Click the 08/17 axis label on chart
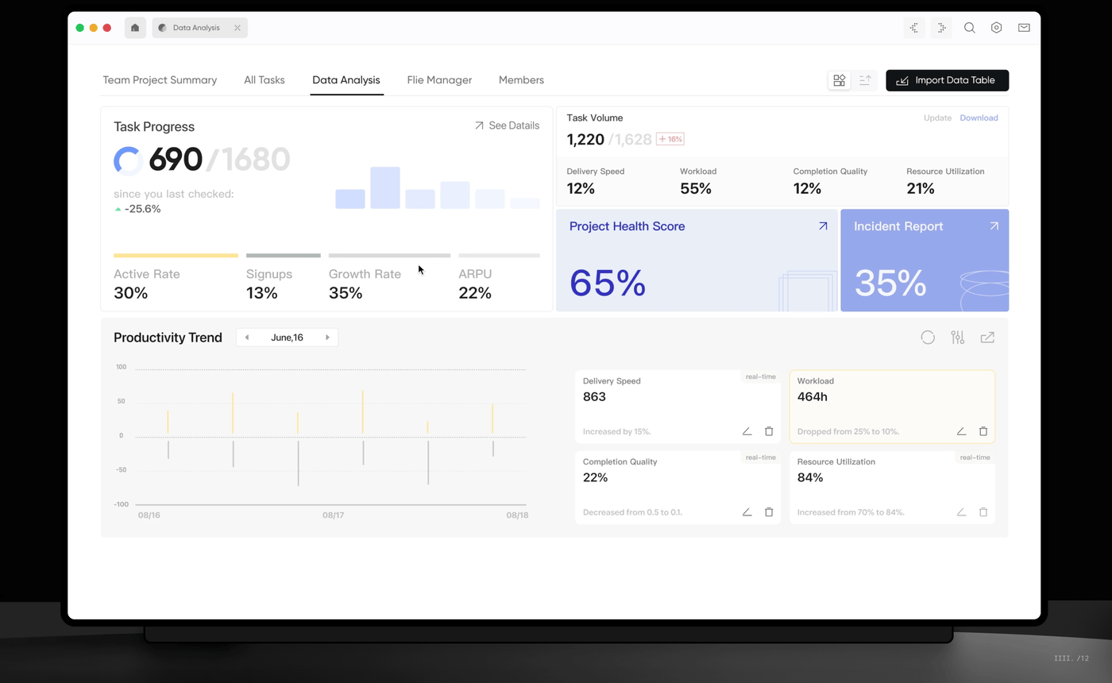The image size is (1112, 683). click(334, 515)
